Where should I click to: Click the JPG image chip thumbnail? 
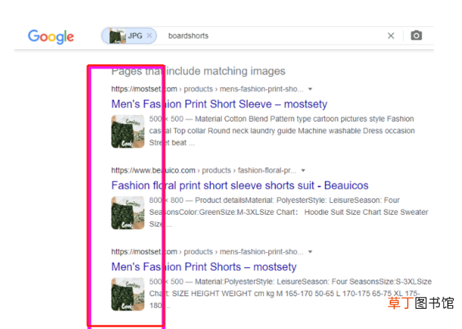click(x=117, y=36)
